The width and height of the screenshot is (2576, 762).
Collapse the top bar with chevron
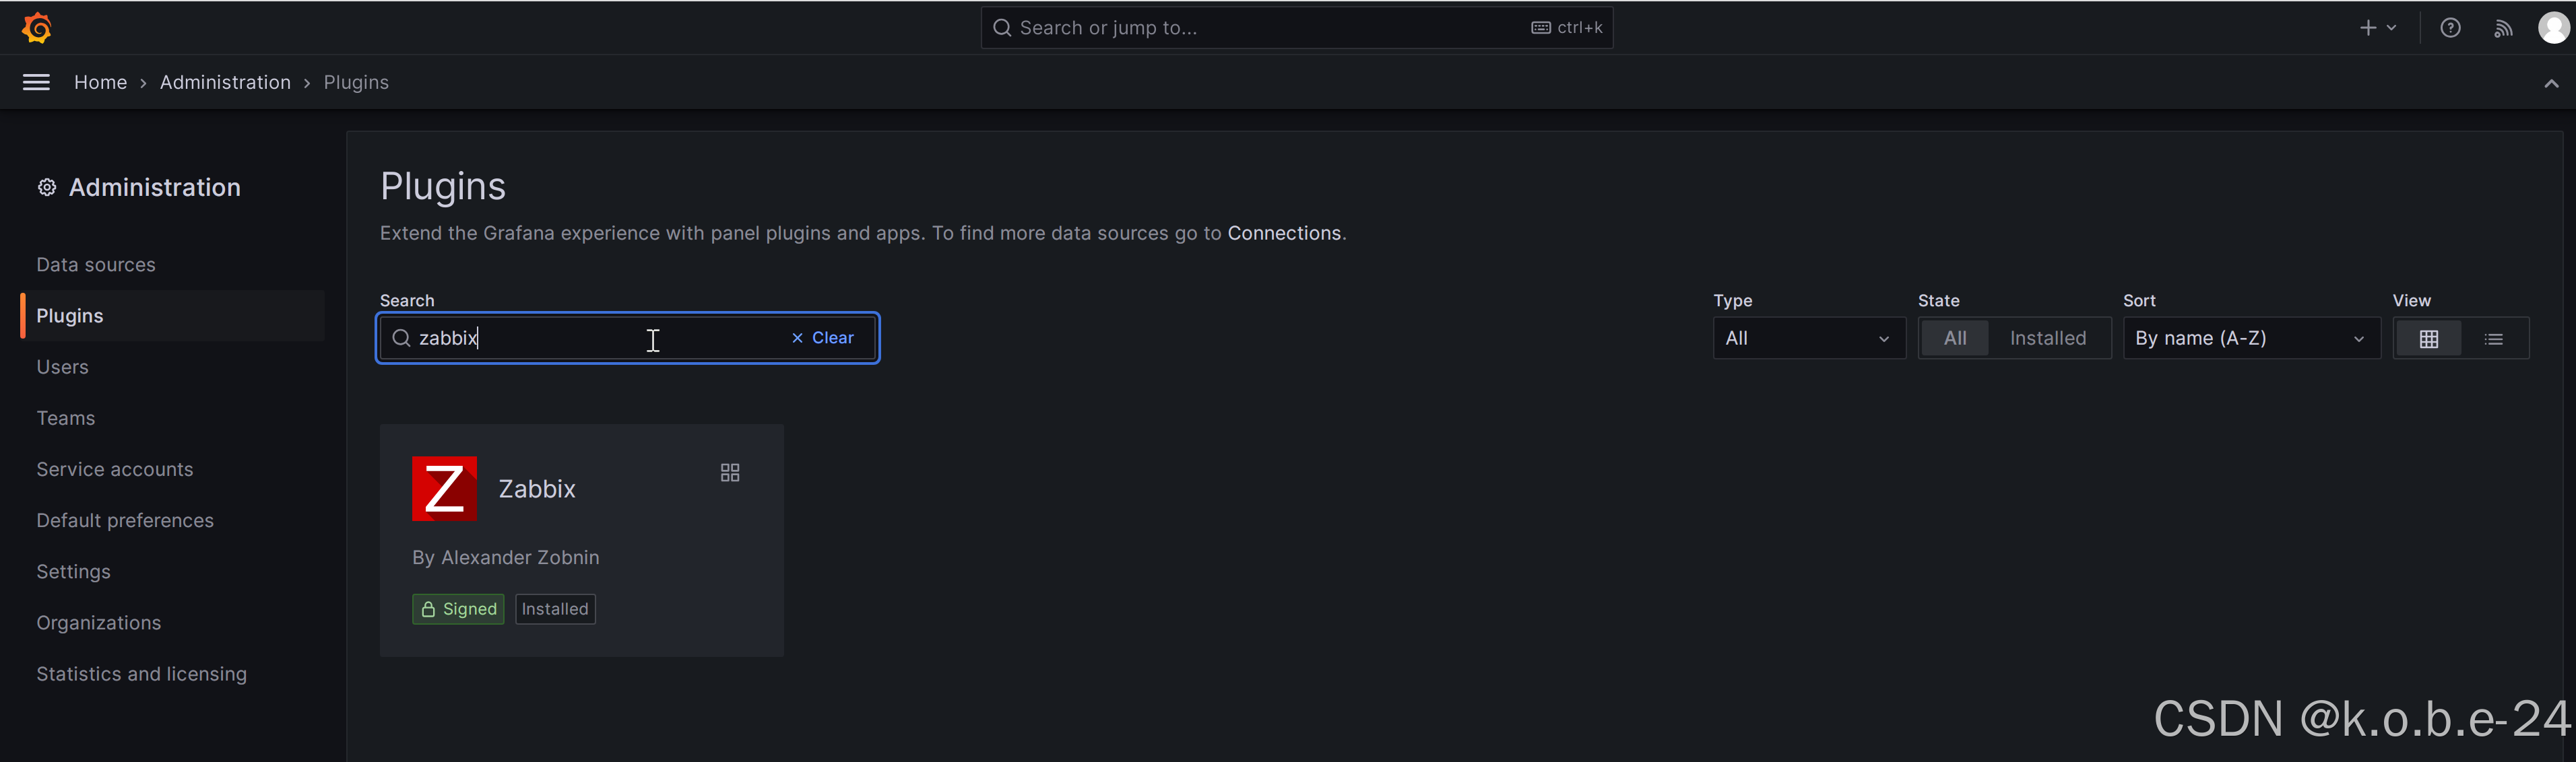[2551, 83]
